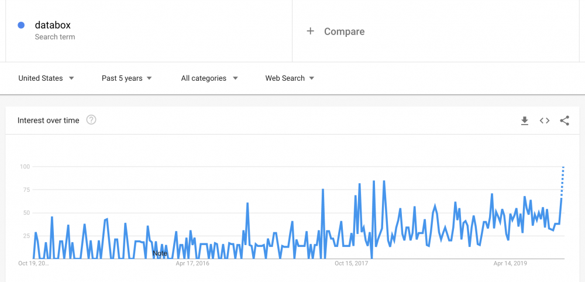Viewport: 585px width, 282px height.
Task: Share the interest over time chart
Action: pos(565,121)
